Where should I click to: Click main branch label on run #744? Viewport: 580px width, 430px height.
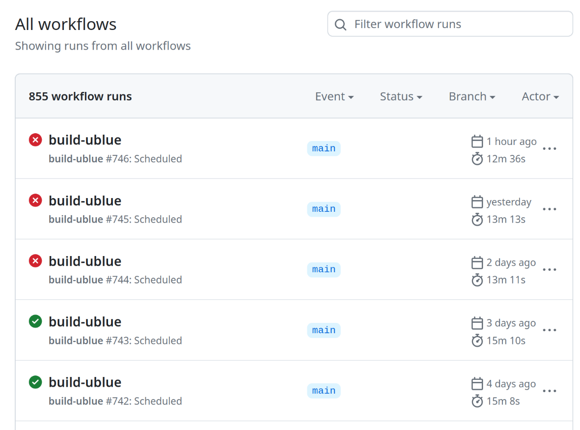pyautogui.click(x=324, y=269)
